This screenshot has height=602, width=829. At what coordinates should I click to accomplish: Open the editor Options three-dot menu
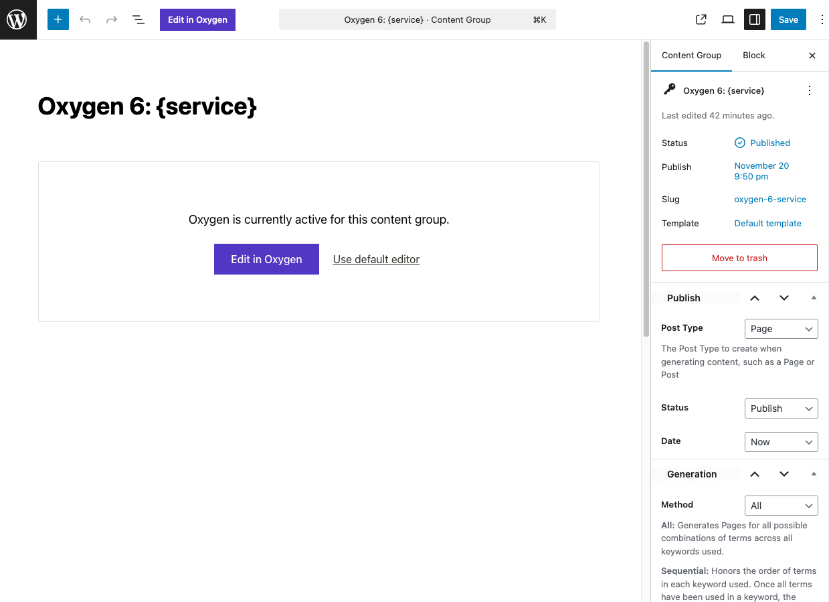click(822, 19)
